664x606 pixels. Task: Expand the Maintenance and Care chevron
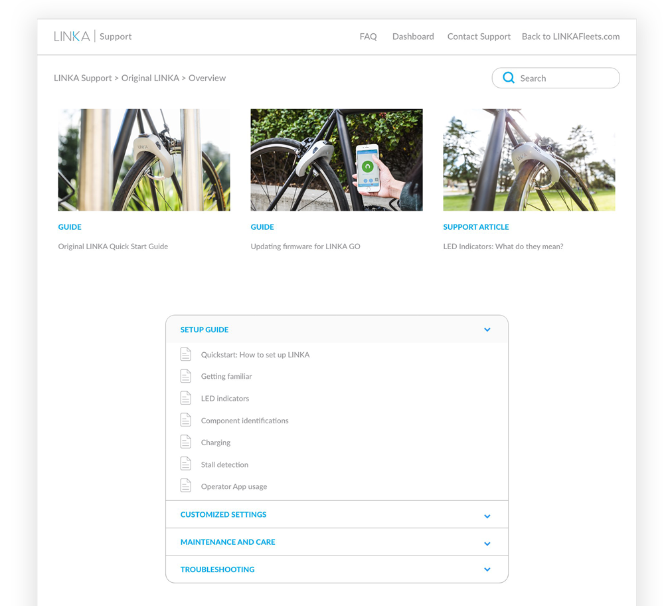487,544
